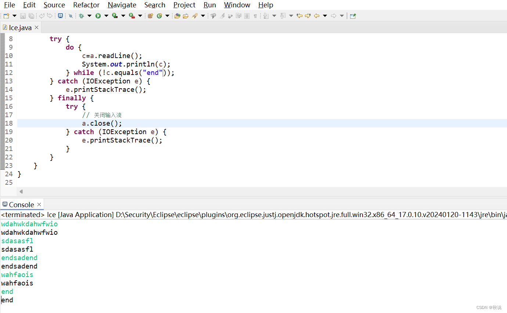
Task: Toggle Skip All Breakpoints icon
Action: [x=71, y=16]
